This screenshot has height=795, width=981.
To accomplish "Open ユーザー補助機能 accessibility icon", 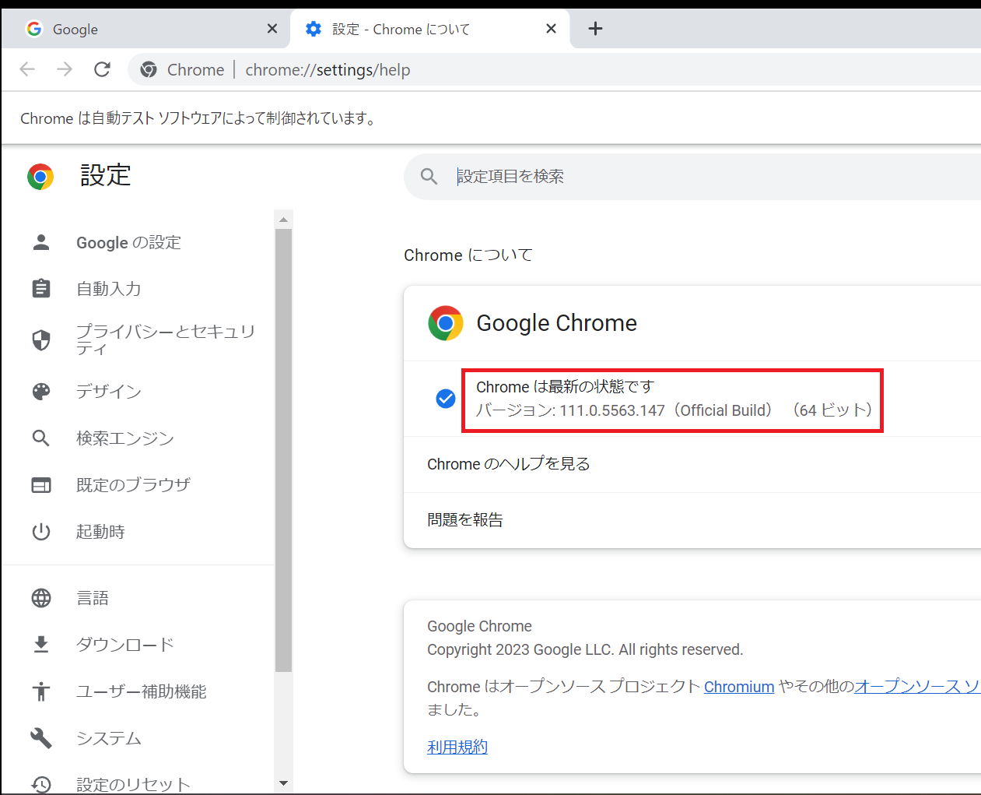I will pyautogui.click(x=40, y=691).
